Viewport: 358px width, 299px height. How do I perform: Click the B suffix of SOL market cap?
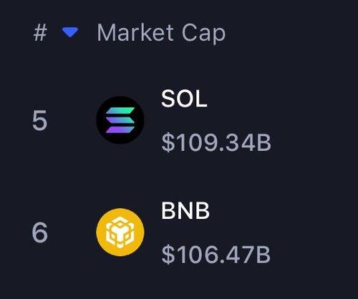click(x=264, y=142)
